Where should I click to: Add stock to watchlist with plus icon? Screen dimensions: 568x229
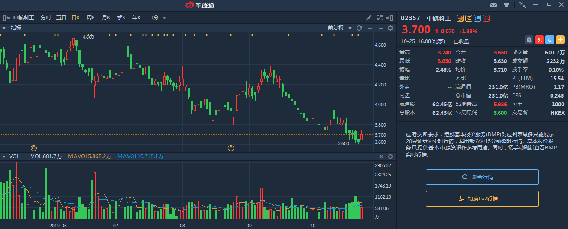click(x=560, y=40)
